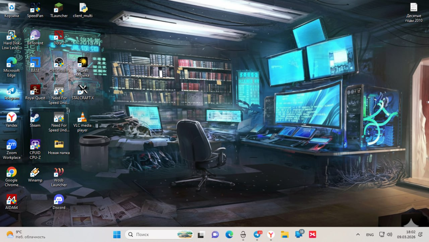Select the Yandex browser desktop shortcut
This screenshot has height=242, width=429.
(x=11, y=120)
